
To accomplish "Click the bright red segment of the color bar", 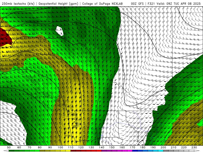I will 99,151.
